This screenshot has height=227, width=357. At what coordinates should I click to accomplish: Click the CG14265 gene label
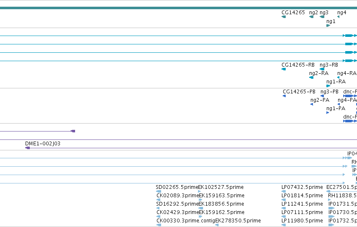click(293, 13)
